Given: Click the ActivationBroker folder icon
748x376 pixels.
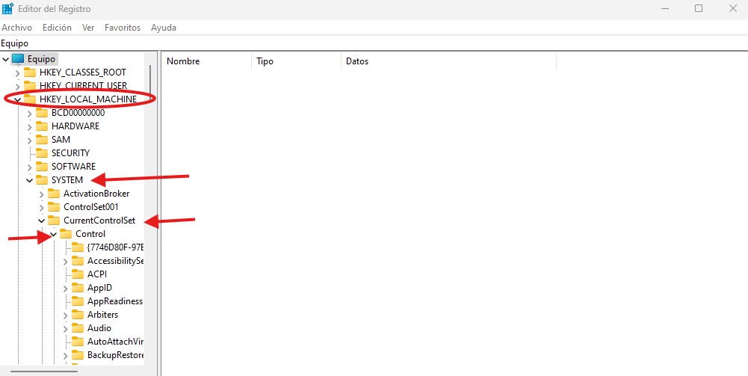Looking at the screenshot, I should (x=54, y=194).
